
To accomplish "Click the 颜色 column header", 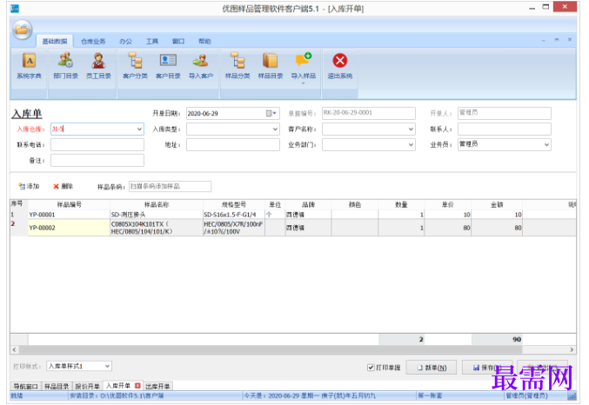I will (x=355, y=204).
